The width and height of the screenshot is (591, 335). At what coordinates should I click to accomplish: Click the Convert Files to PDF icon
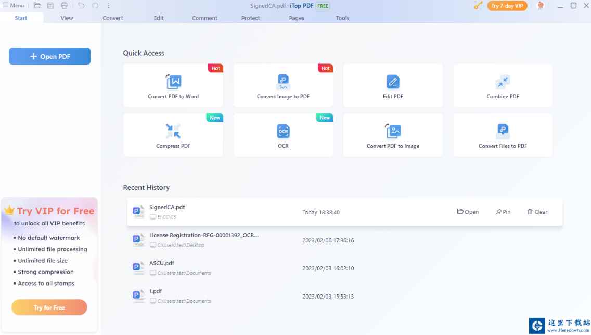[503, 131]
